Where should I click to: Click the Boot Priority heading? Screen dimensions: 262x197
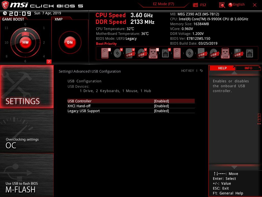click(x=106, y=44)
